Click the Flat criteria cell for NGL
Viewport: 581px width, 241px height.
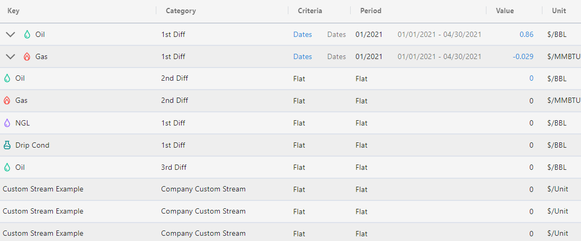(x=299, y=123)
